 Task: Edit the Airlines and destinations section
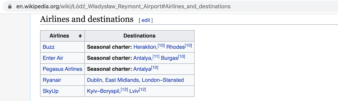(146, 20)
